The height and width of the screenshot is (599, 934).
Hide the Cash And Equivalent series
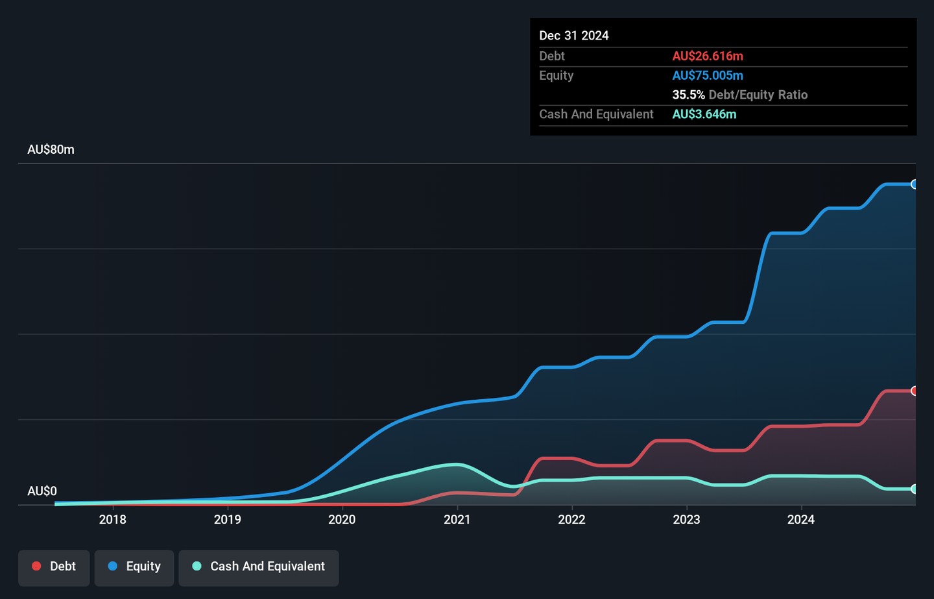click(x=258, y=567)
